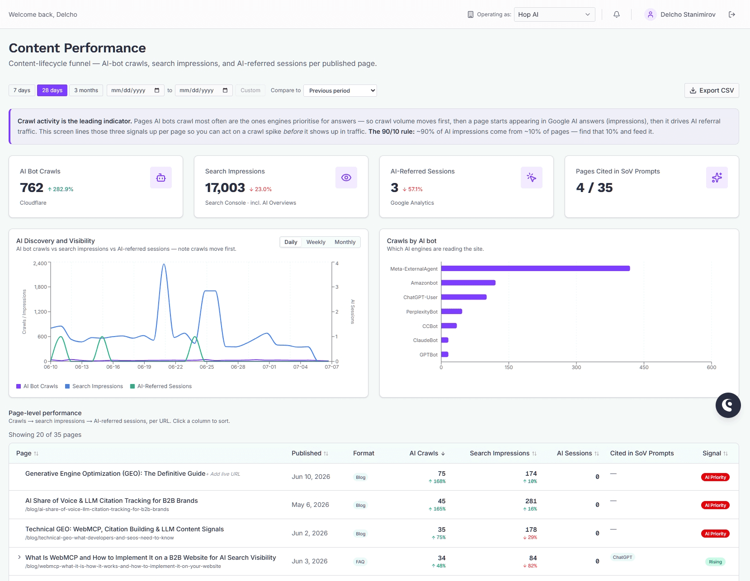Image resolution: width=750 pixels, height=581 pixels.
Task: Click the Delcho Stanimirov user name
Action: click(688, 14)
